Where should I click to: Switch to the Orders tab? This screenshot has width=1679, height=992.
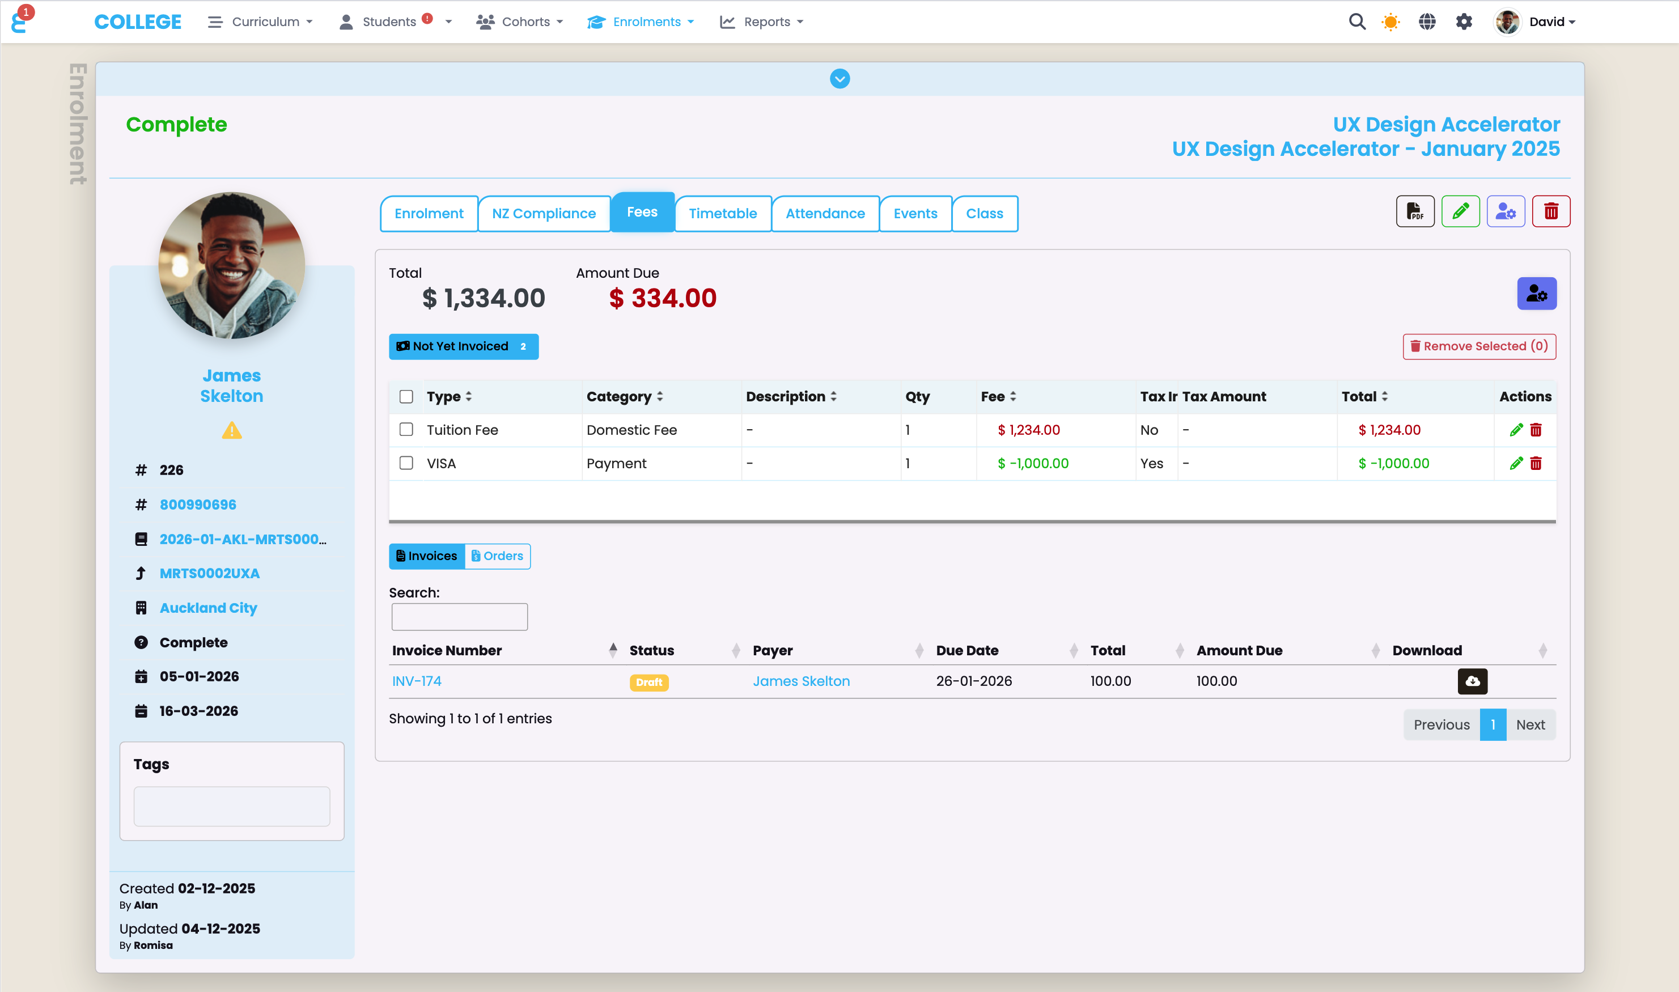pos(497,556)
